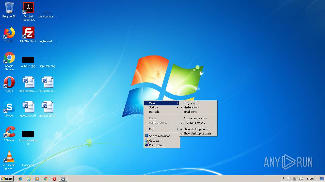The width and height of the screenshot is (325, 182).
Task: Toggle Show desktop icons
Action: (x=198, y=129)
